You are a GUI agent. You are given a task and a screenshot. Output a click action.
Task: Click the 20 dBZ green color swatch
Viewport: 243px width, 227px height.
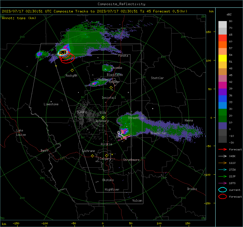pyautogui.click(x=222, y=112)
